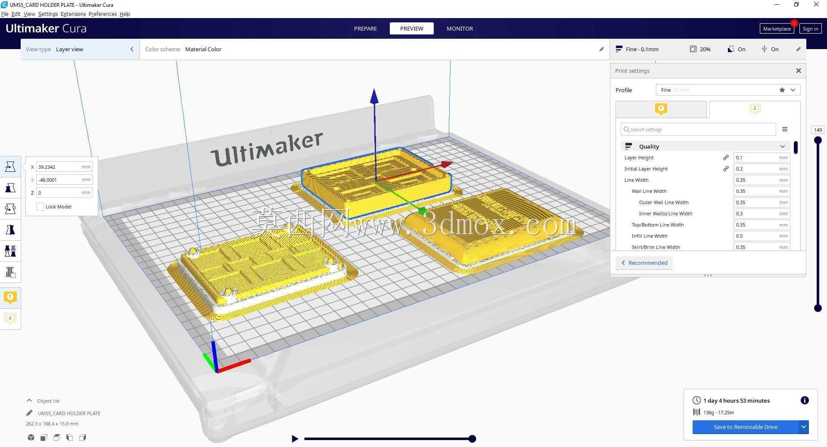Switch to right side view icon
The height and width of the screenshot is (447, 827).
click(83, 438)
